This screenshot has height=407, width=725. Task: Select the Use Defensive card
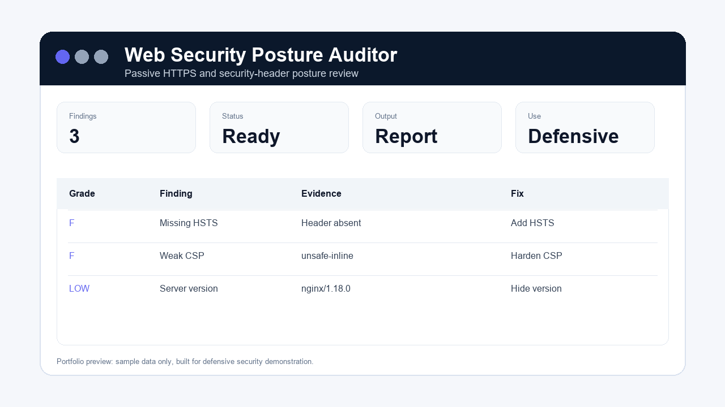(x=585, y=127)
